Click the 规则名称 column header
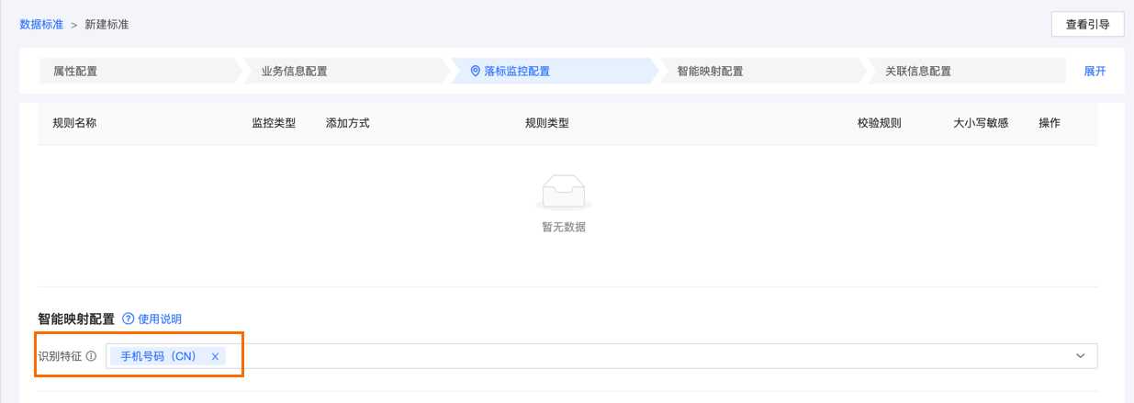The image size is (1134, 403). click(74, 122)
